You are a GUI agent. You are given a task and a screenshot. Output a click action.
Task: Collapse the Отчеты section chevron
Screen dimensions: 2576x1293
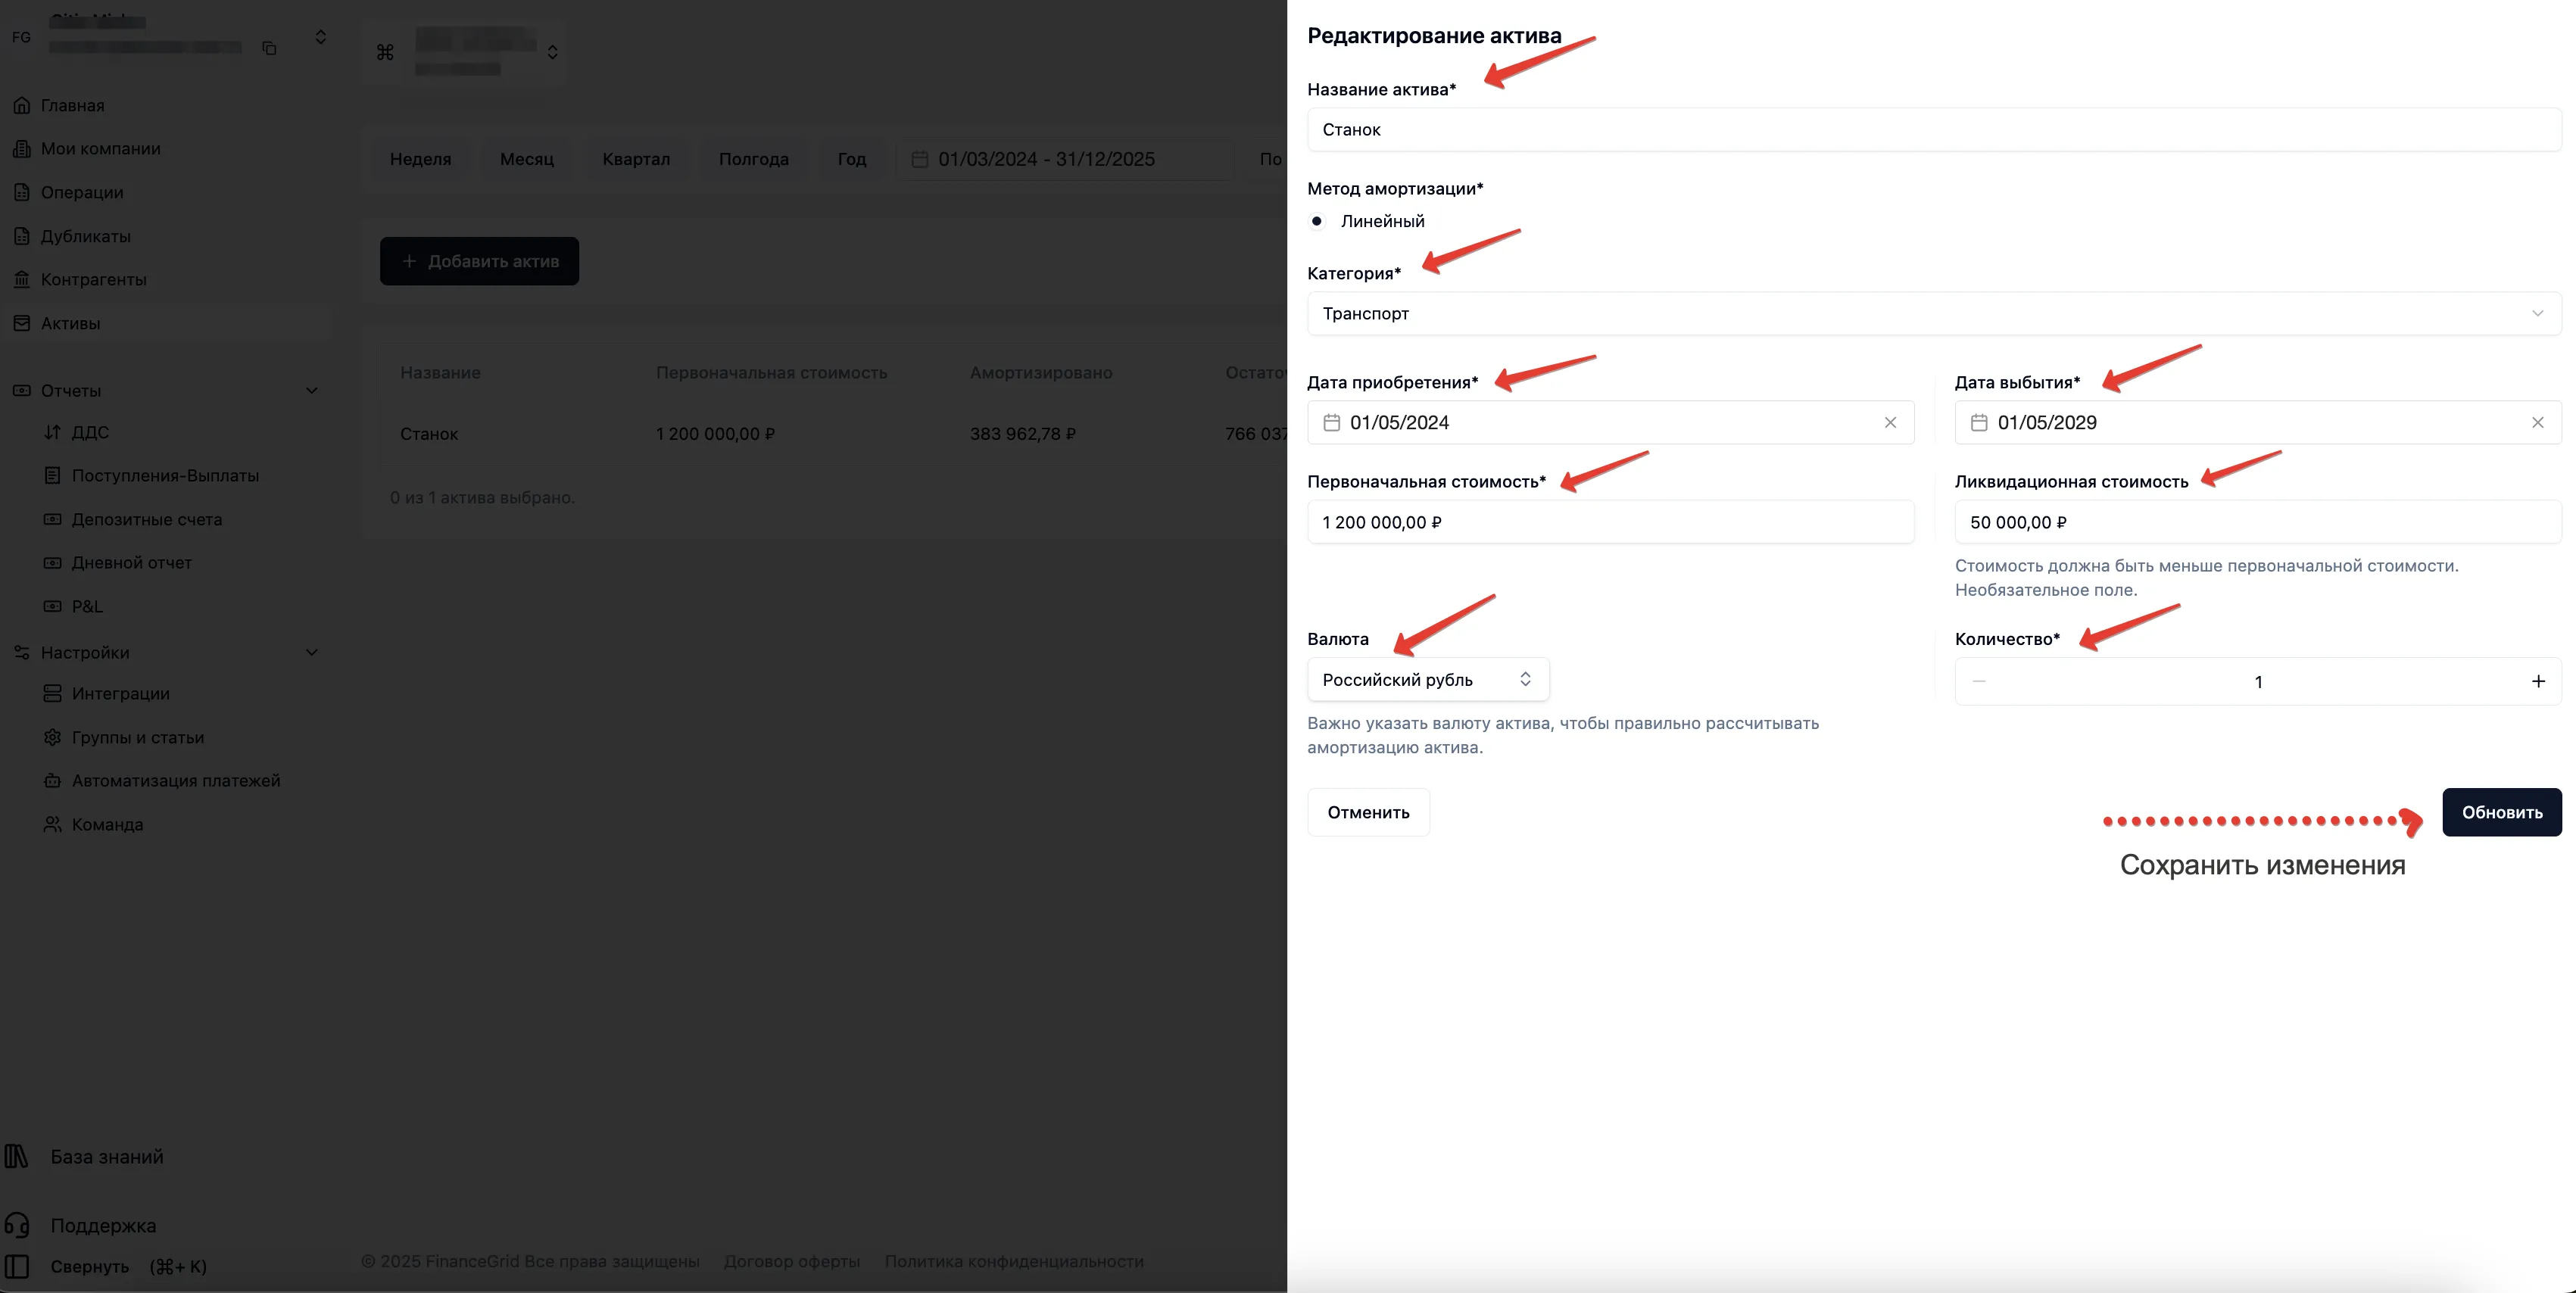312,390
